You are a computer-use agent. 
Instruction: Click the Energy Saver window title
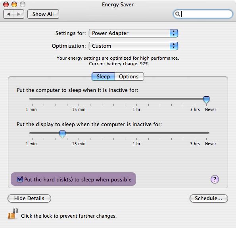pos(118,4)
